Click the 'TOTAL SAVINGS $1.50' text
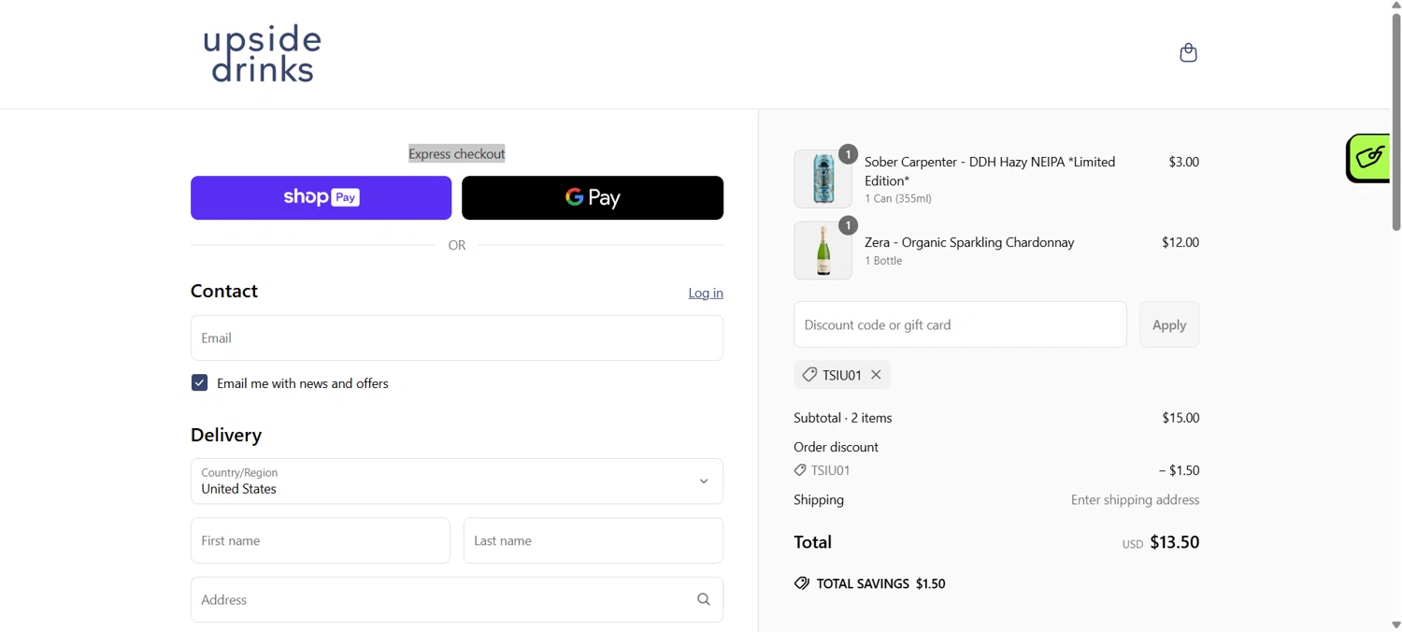 tap(881, 583)
